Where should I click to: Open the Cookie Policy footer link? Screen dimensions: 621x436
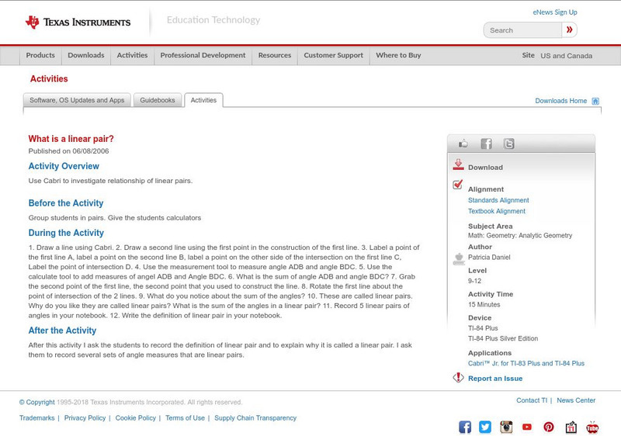click(135, 418)
